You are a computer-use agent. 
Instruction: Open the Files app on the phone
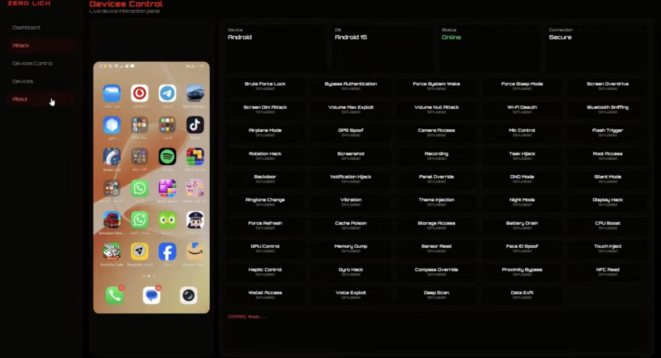[x=112, y=94]
